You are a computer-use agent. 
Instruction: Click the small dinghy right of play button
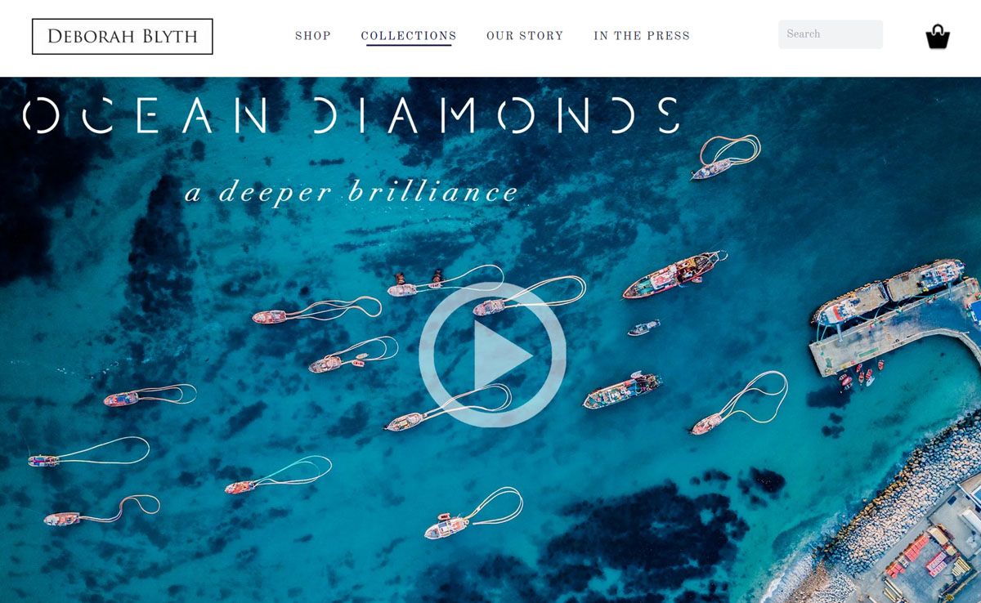(x=643, y=328)
